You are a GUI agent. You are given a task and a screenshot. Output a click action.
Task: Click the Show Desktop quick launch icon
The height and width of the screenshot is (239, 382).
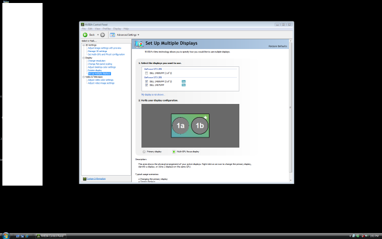(x=18, y=236)
